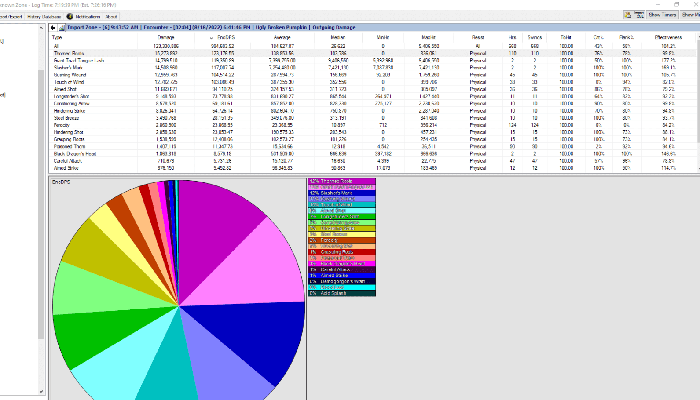The width and height of the screenshot is (700, 400).
Task: Click the Thorned Roots legend color swatch
Action: click(342, 181)
